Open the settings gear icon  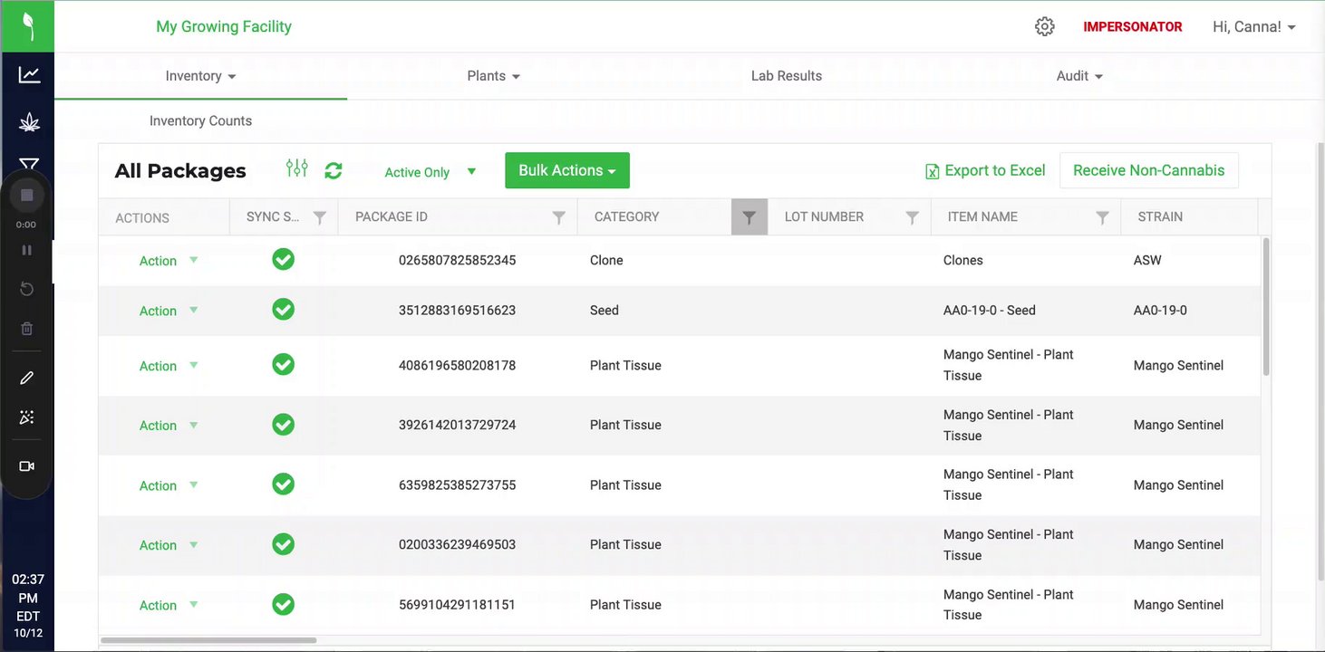pos(1044,27)
